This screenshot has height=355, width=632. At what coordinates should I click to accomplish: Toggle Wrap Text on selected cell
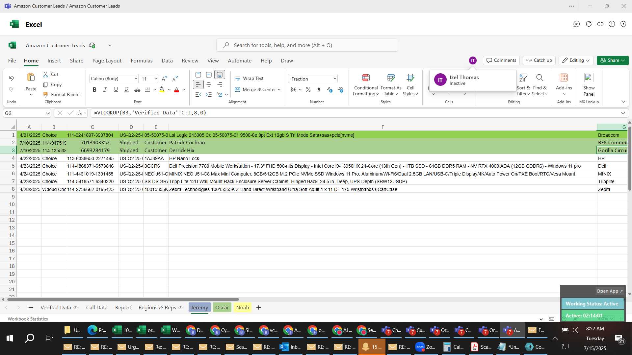249,79
